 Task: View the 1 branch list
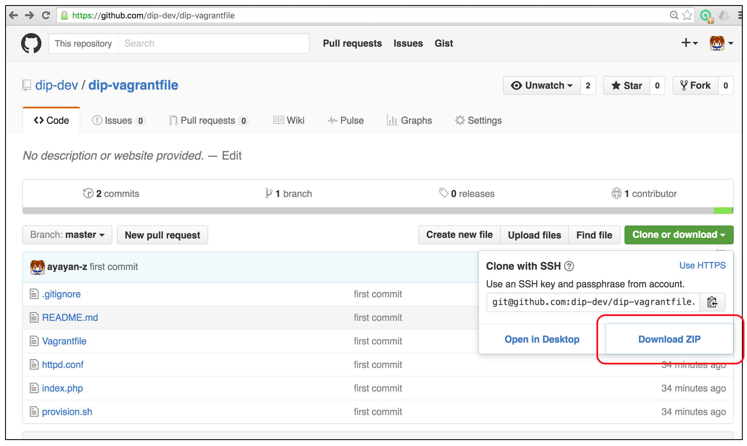[288, 194]
